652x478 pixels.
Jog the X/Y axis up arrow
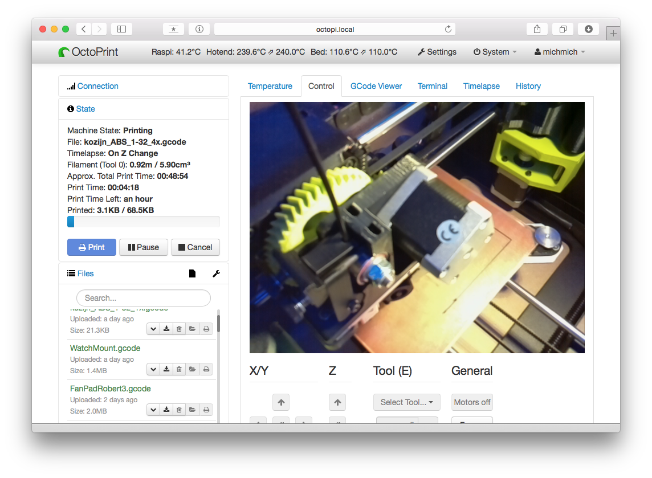coord(280,402)
